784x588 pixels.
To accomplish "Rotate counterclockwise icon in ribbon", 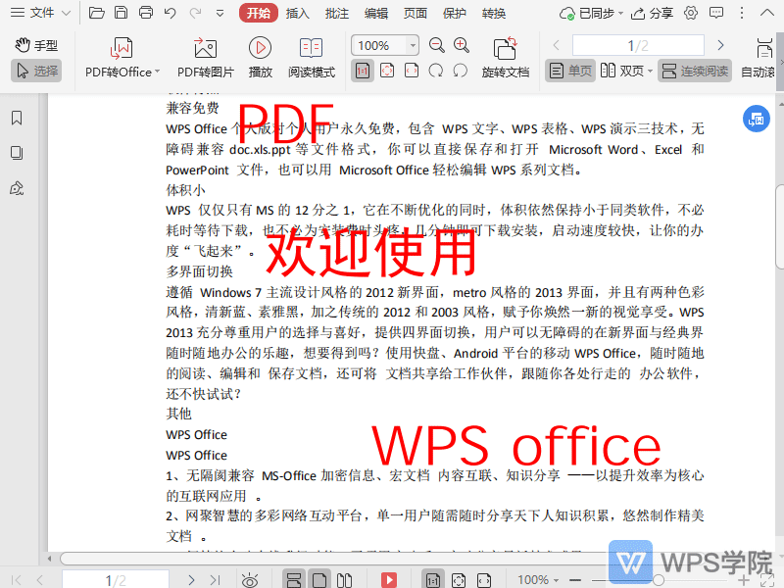I will pos(460,71).
